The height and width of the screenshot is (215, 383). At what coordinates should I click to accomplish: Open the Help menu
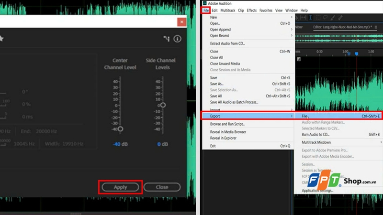304,10
